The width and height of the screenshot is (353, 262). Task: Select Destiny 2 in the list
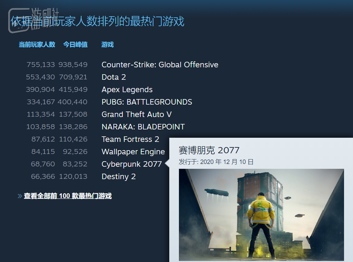119,177
